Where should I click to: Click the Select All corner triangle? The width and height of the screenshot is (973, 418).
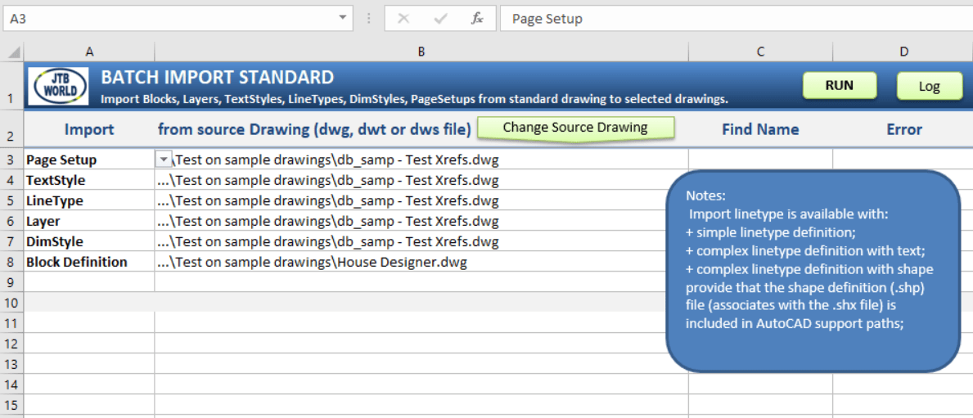12,52
